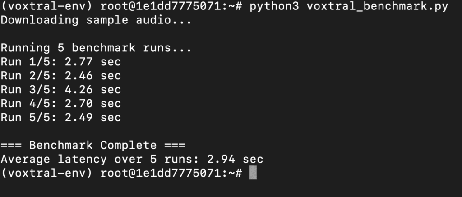The height and width of the screenshot is (197, 462).
Task: Click the 2.77 sec value
Action: (x=93, y=62)
